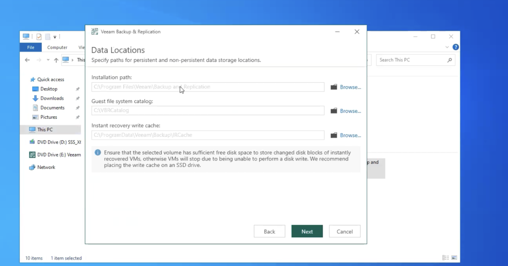Click the pin icon next to Downloads

point(77,99)
